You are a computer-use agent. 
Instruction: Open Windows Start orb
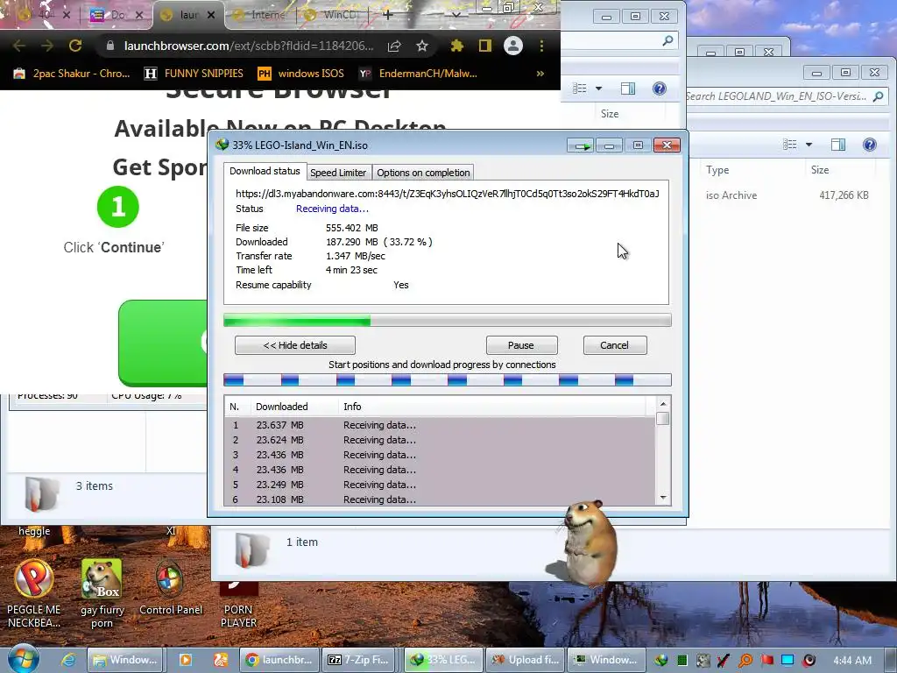pos(24,659)
